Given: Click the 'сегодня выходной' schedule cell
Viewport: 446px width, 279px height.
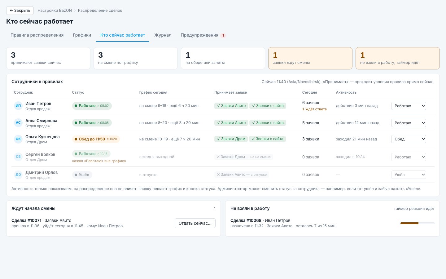Looking at the screenshot, I should 157,157.
